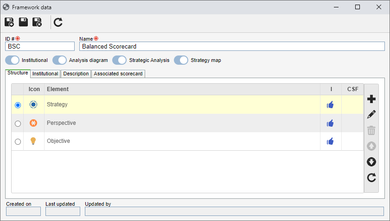This screenshot has height=221, width=390.
Task: Toggle the Strategic Analysis switch
Action: (x=119, y=60)
